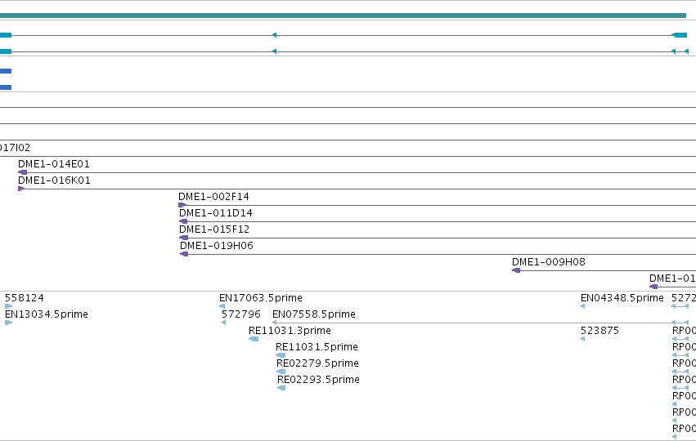Screen dimensions: 696x441
Task: Select the RE11031.3prime EST glyph
Action: (254, 339)
